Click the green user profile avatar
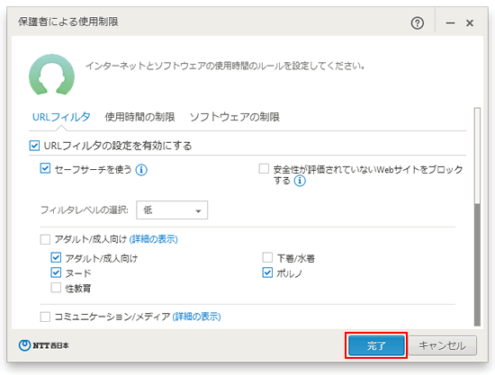This screenshot has height=375, width=495. pyautogui.click(x=52, y=75)
